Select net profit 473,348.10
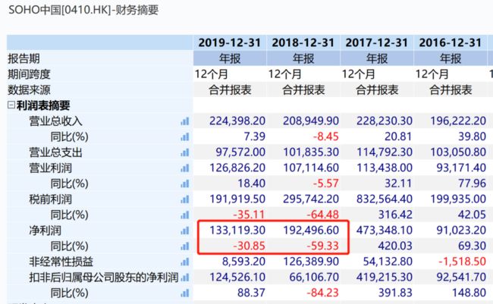 (385, 230)
